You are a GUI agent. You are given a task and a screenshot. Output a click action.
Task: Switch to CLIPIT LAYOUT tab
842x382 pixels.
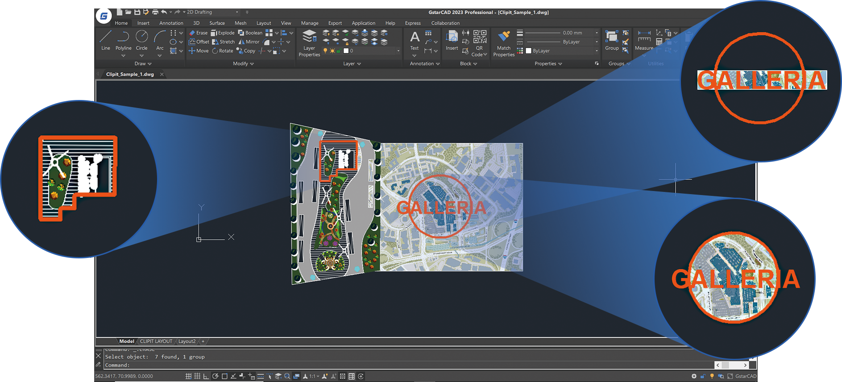[x=156, y=341]
